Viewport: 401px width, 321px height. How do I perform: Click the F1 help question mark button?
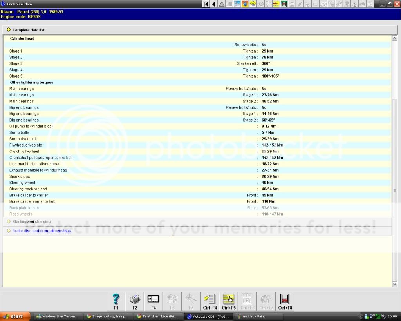point(116,301)
